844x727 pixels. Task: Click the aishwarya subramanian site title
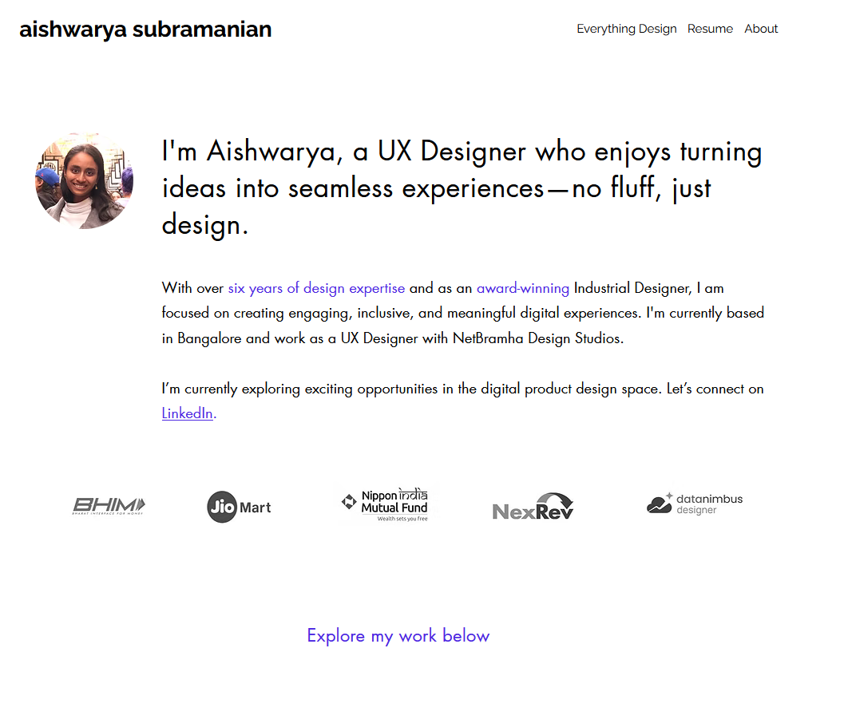145,29
